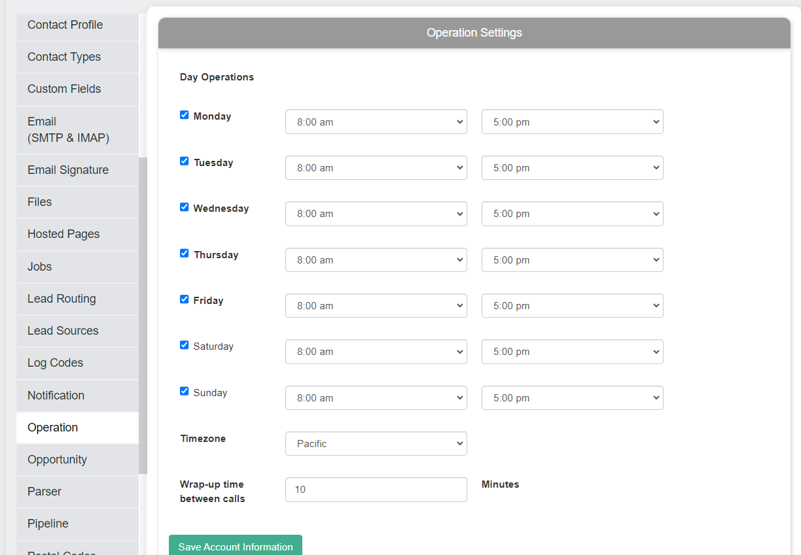Change Friday end time dropdown
Image resolution: width=801 pixels, height=555 pixels.
[x=573, y=306]
